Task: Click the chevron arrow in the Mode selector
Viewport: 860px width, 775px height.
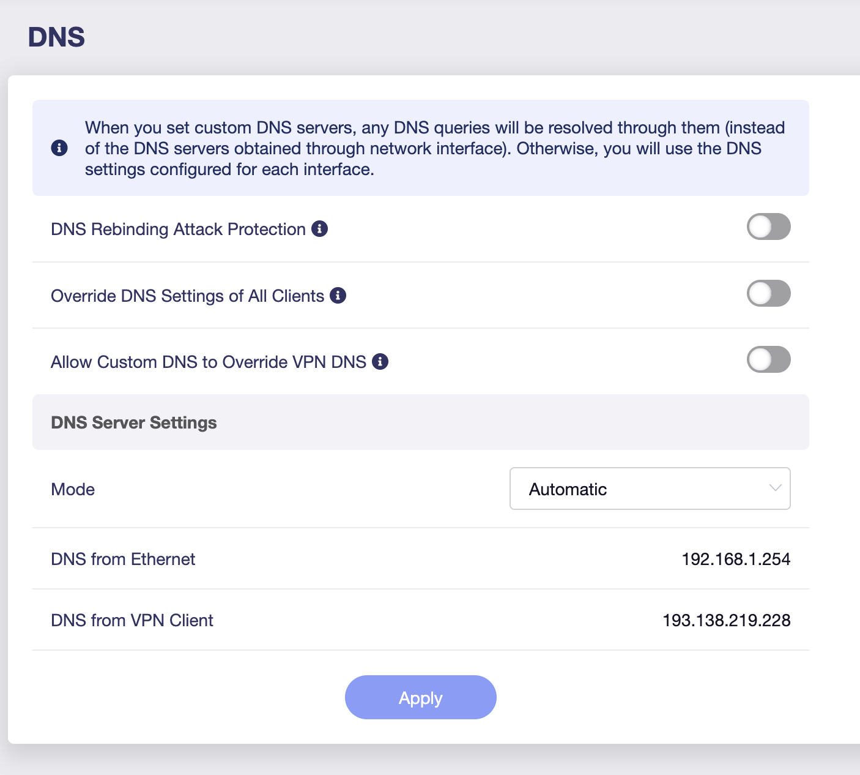Action: [775, 488]
